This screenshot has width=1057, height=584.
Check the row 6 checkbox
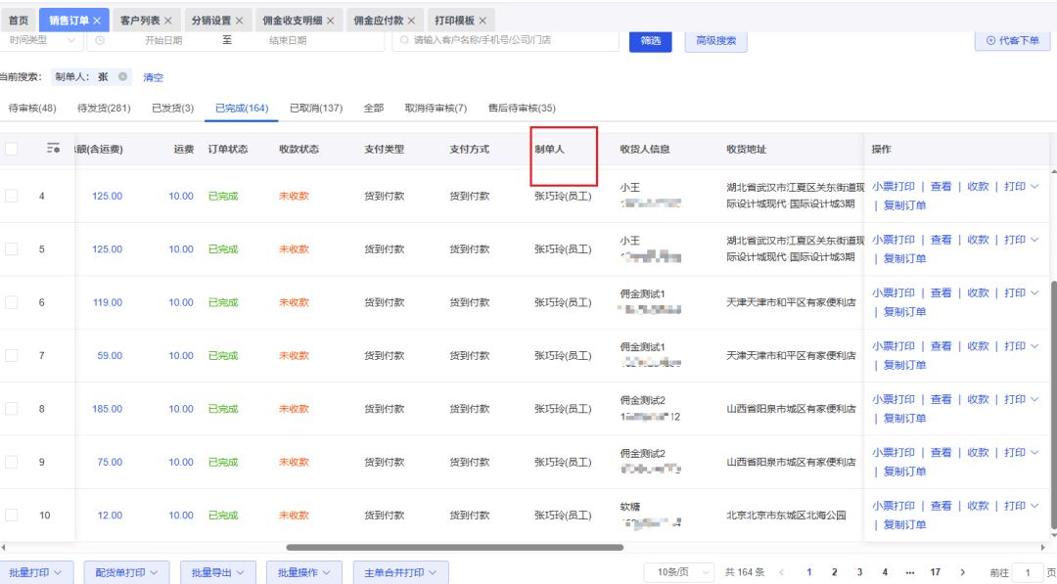[12, 302]
